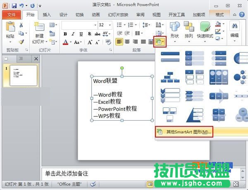Apply Bold formatting

tap(65, 34)
